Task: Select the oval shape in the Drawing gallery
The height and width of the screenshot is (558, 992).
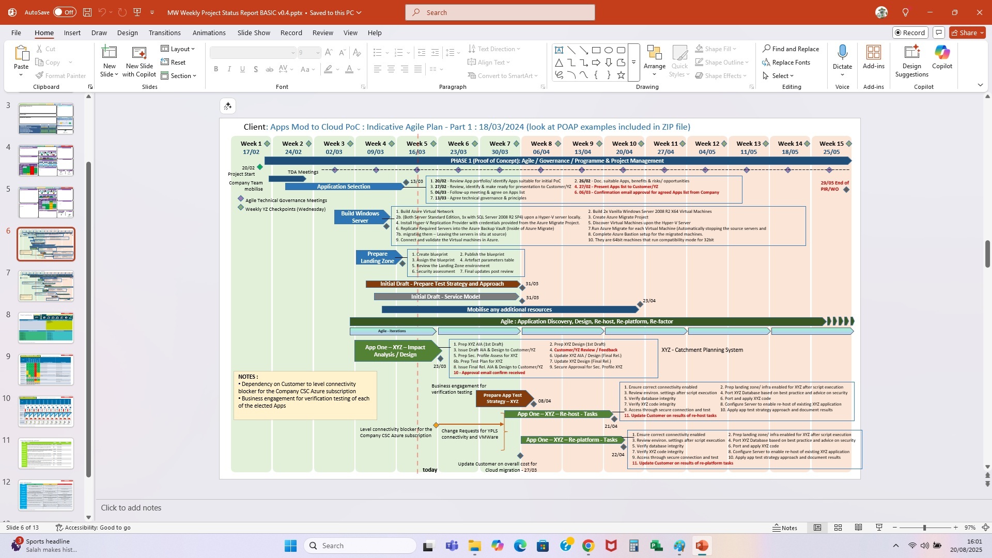Action: (x=609, y=50)
